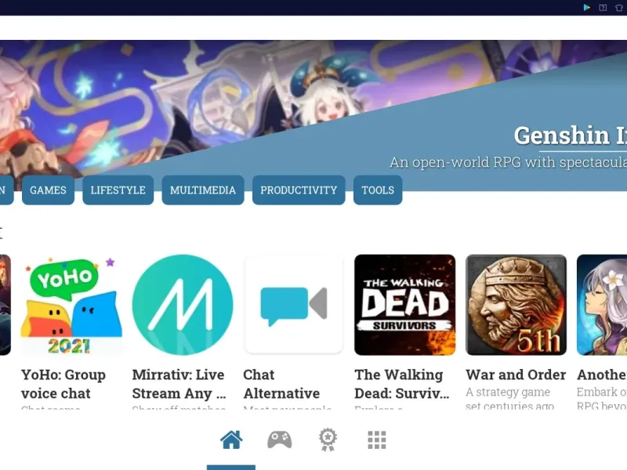Open the War and Order coin icon
Image resolution: width=627 pixels, height=470 pixels.
516,305
